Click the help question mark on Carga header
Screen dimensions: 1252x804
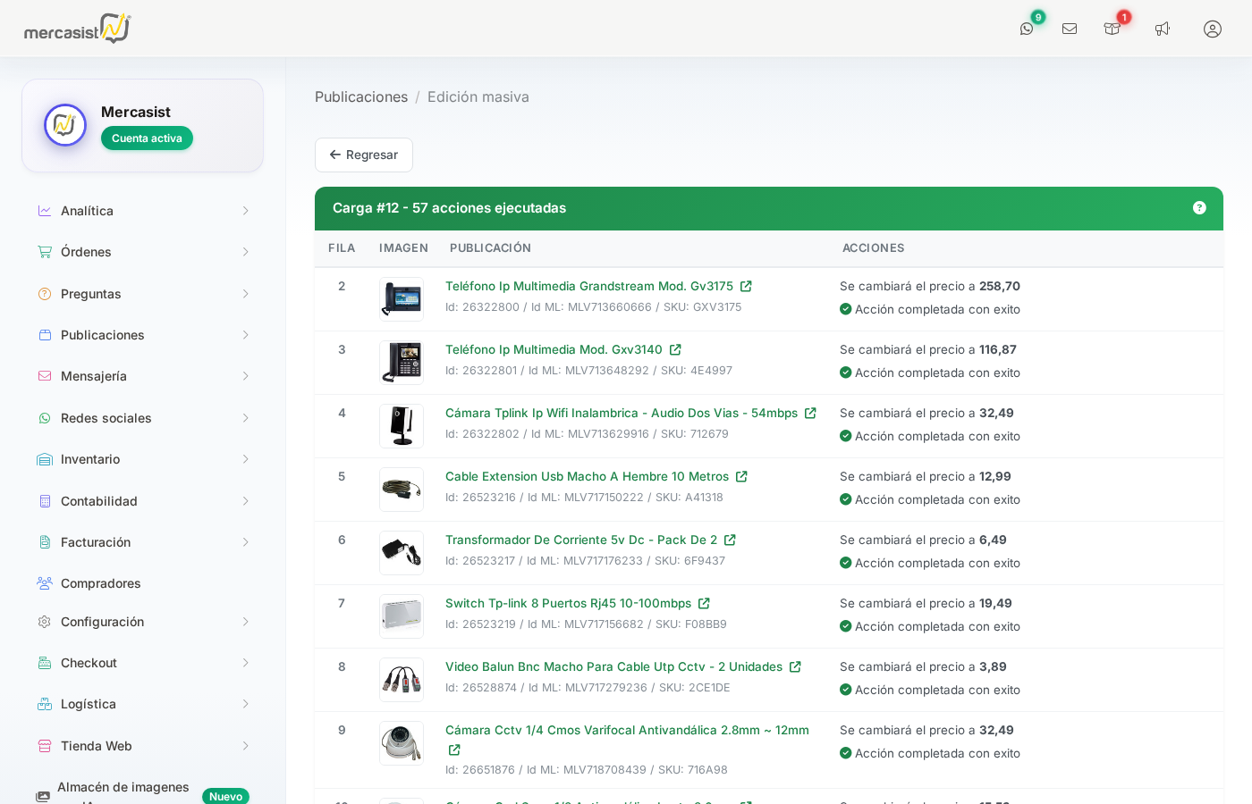point(1199,208)
